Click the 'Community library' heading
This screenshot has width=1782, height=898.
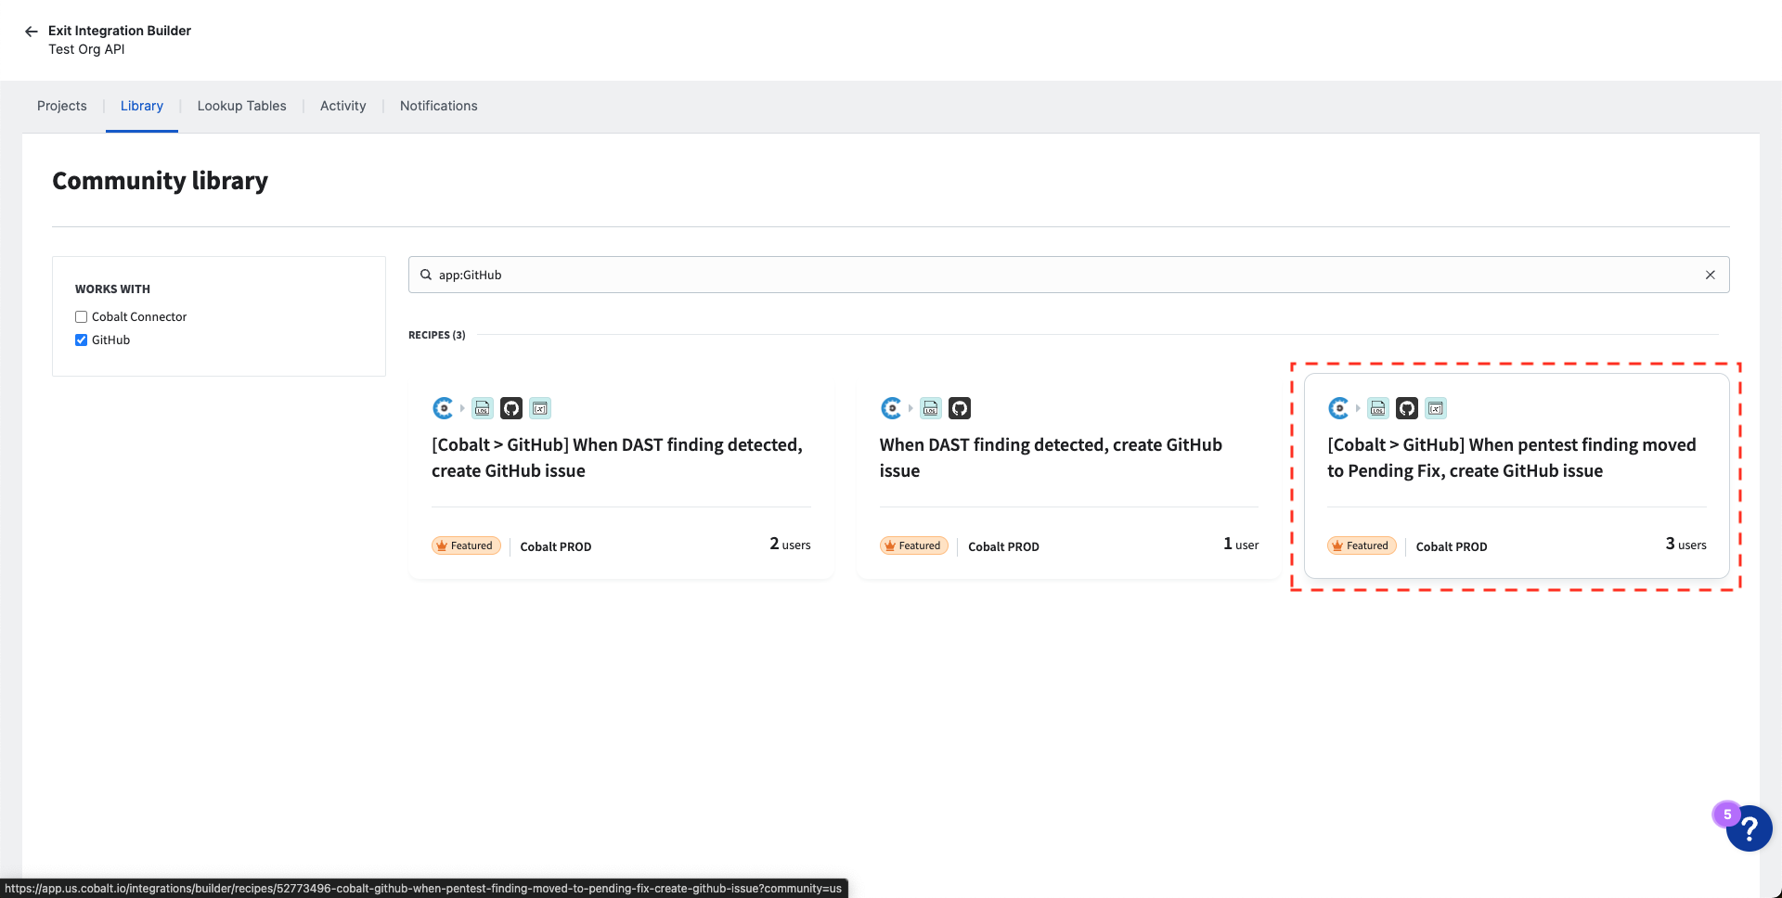[x=160, y=181]
